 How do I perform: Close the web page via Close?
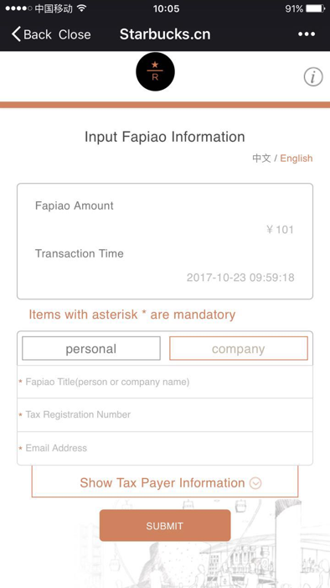pyautogui.click(x=75, y=34)
